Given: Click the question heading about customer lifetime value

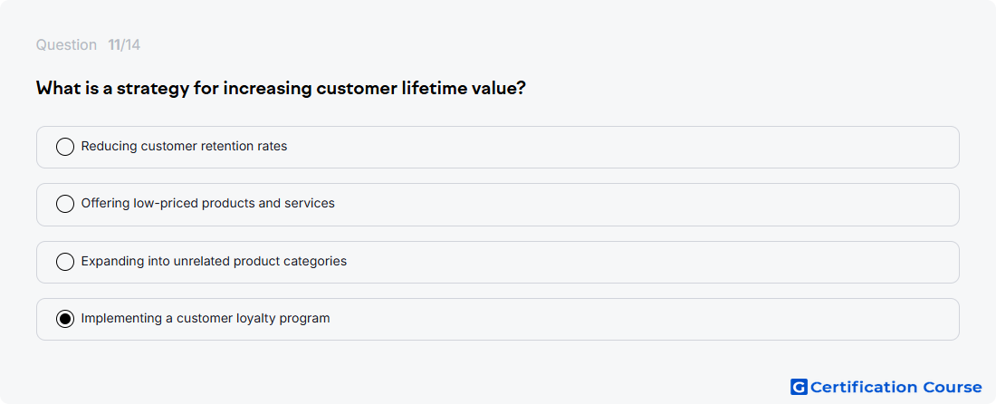Looking at the screenshot, I should click(x=281, y=88).
